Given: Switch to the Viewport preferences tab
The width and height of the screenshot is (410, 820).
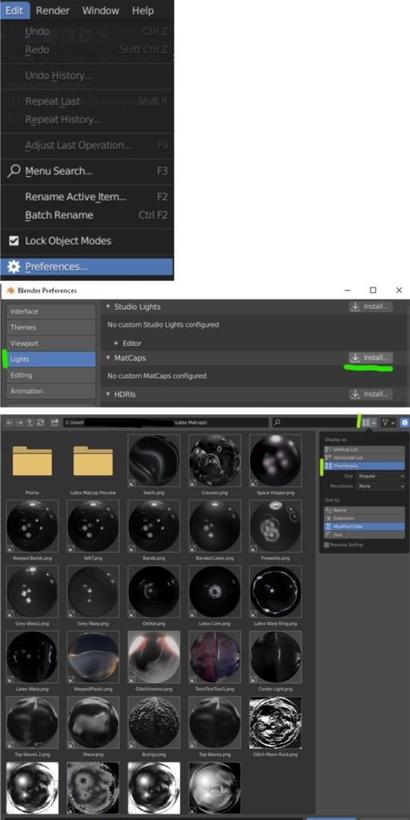Looking at the screenshot, I should click(x=50, y=344).
